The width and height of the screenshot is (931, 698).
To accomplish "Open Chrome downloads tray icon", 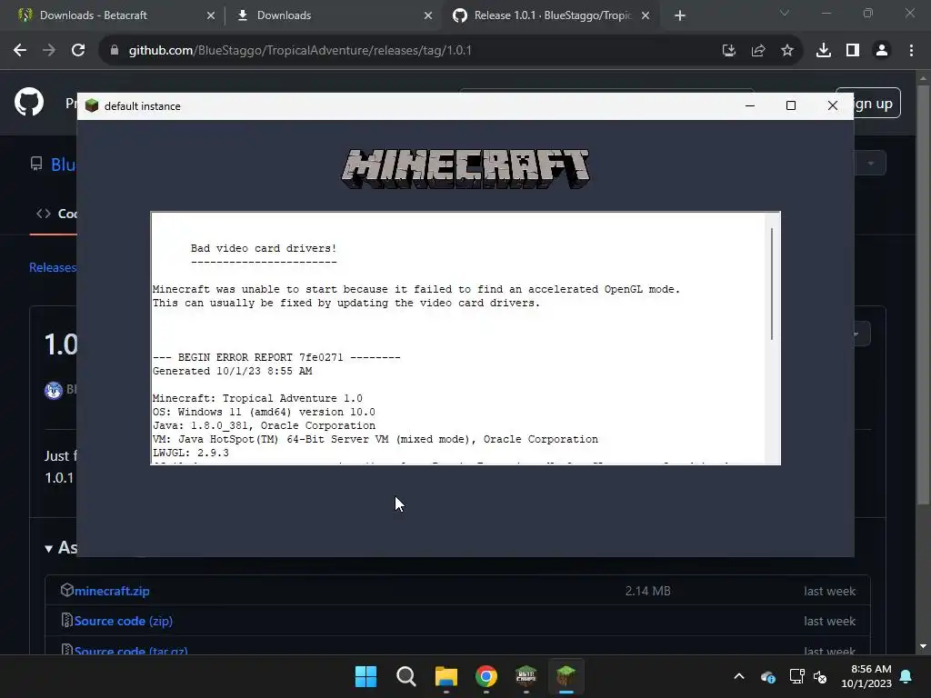I will click(824, 51).
